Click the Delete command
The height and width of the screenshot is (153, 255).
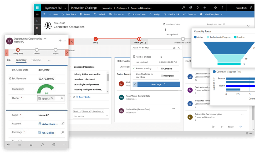coord(85,14)
